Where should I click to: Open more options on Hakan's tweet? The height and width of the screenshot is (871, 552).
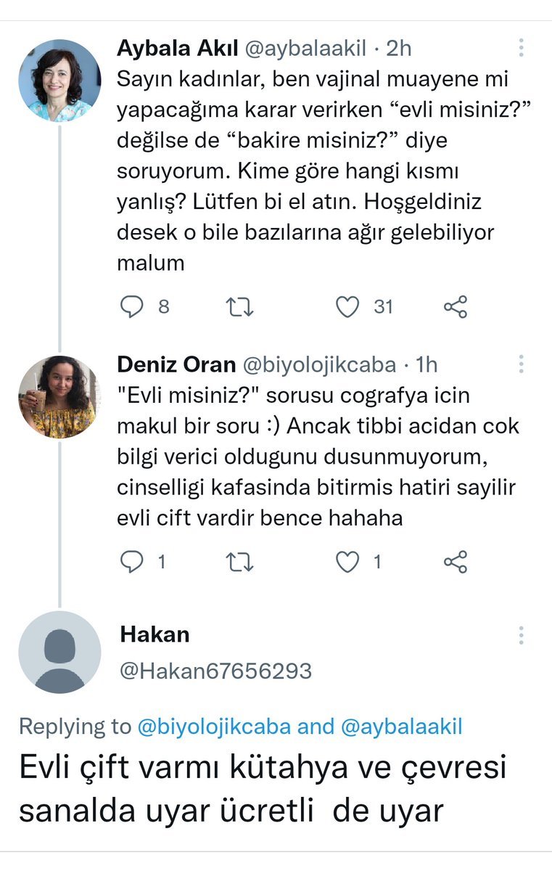[522, 635]
